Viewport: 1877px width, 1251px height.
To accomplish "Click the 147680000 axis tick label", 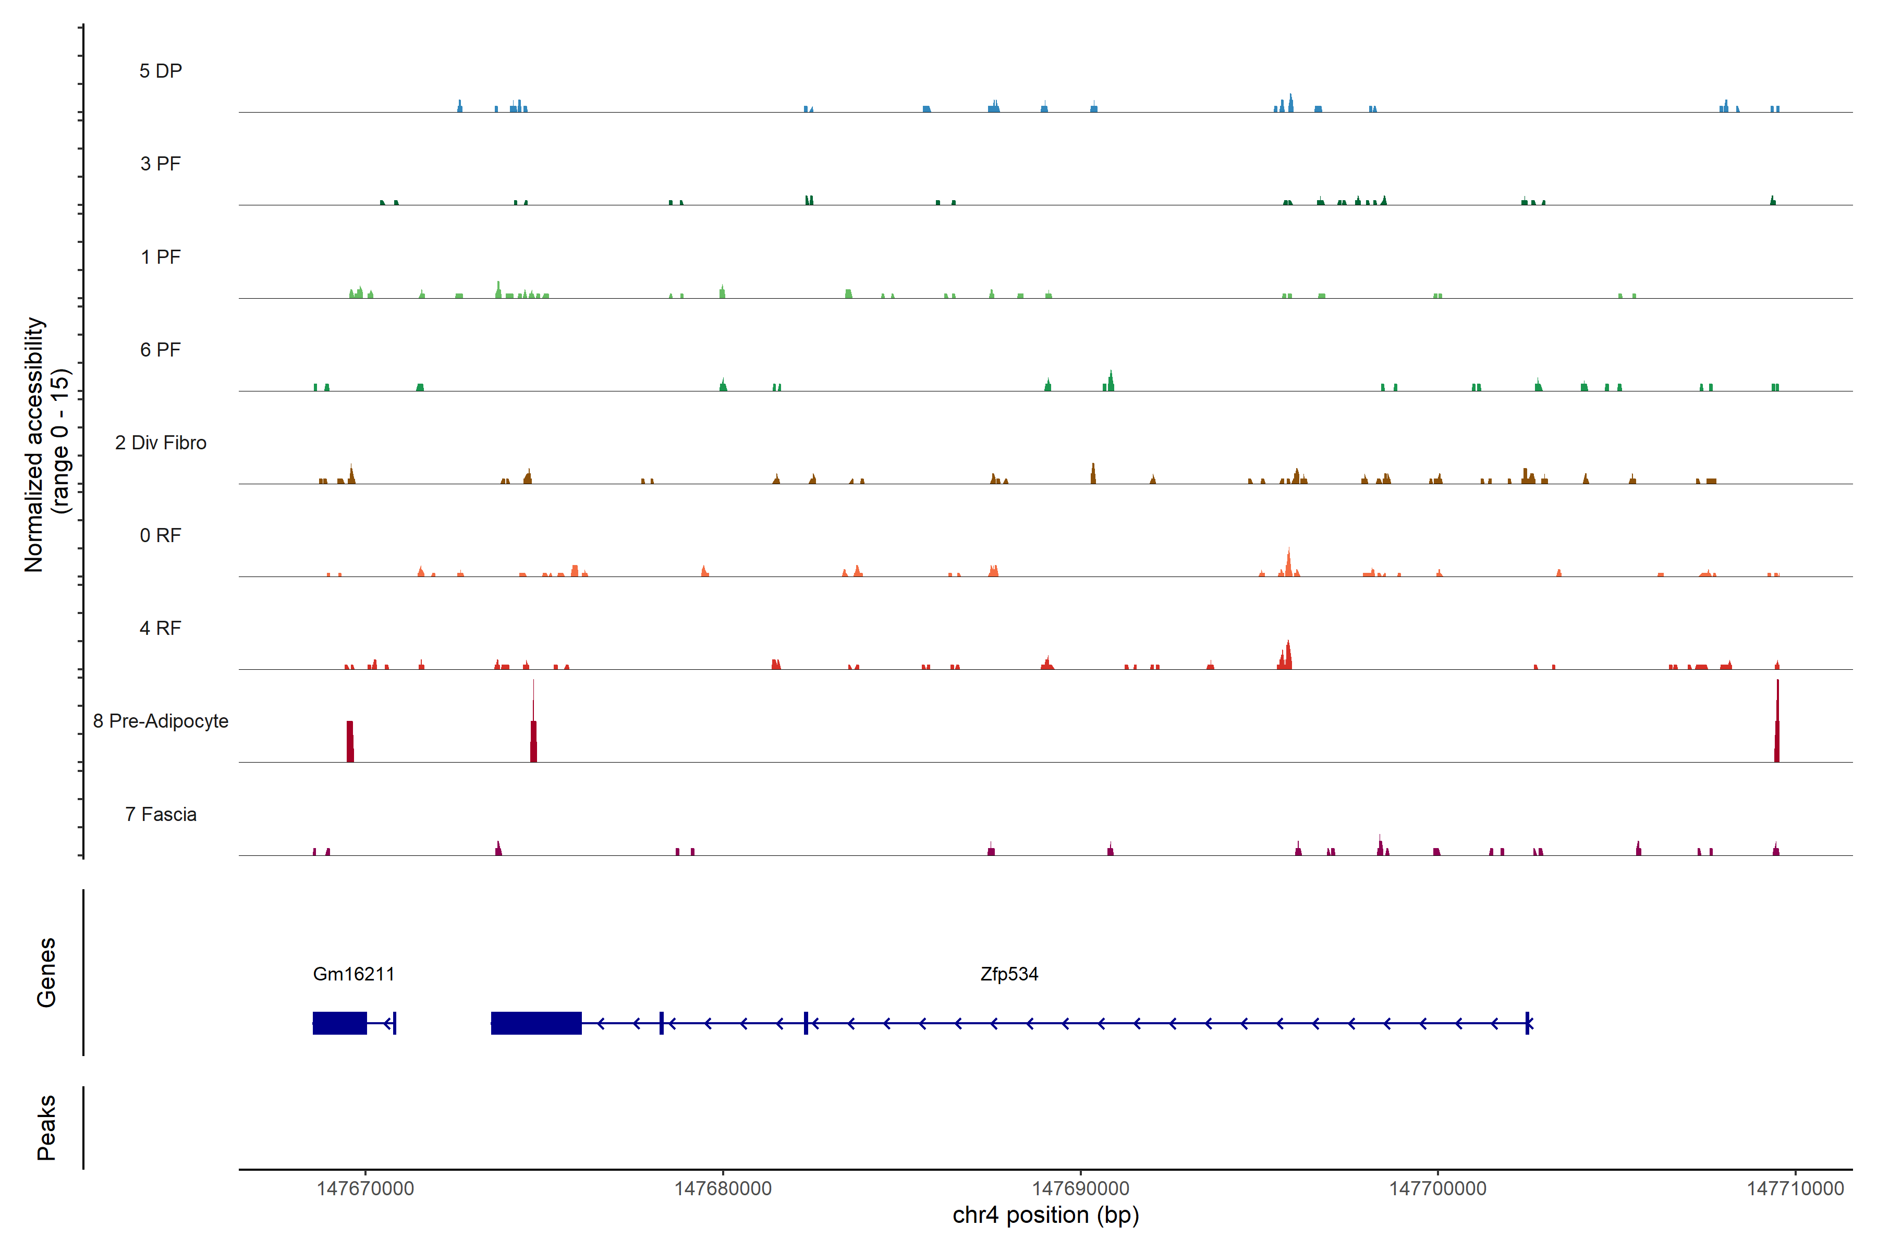I will click(x=723, y=1188).
